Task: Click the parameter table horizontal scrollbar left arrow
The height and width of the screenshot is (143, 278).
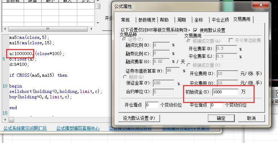Action: [x=5, y=29]
